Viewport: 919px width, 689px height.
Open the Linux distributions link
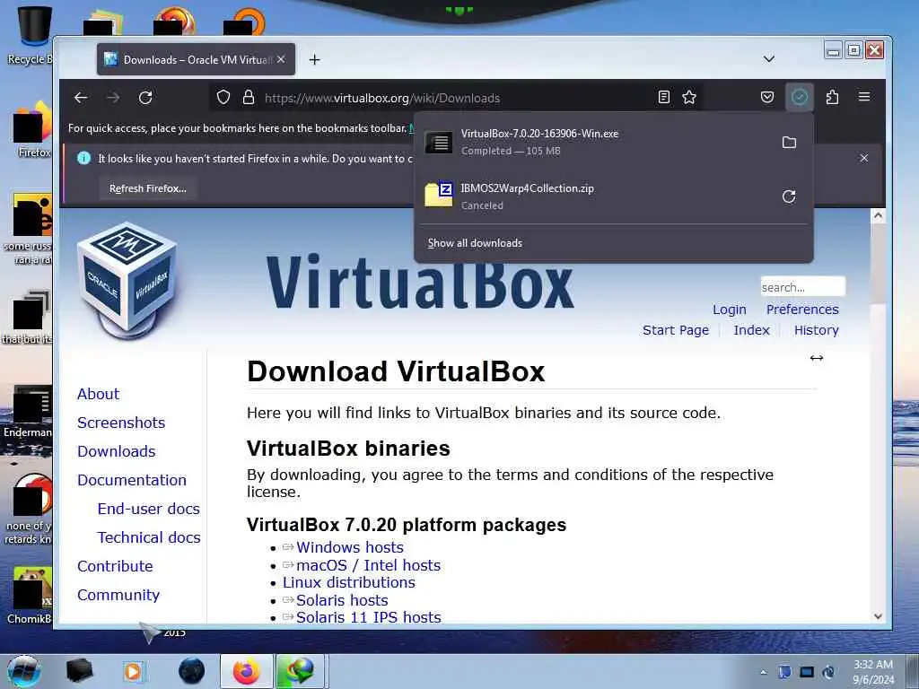pyautogui.click(x=349, y=582)
